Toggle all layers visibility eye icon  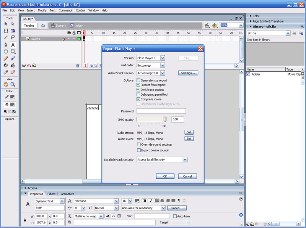[x=69, y=33]
